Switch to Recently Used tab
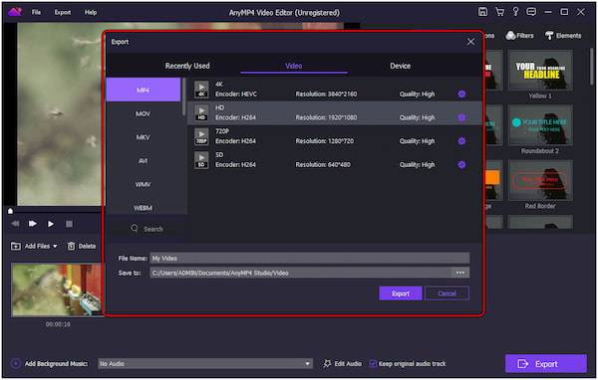 point(187,66)
